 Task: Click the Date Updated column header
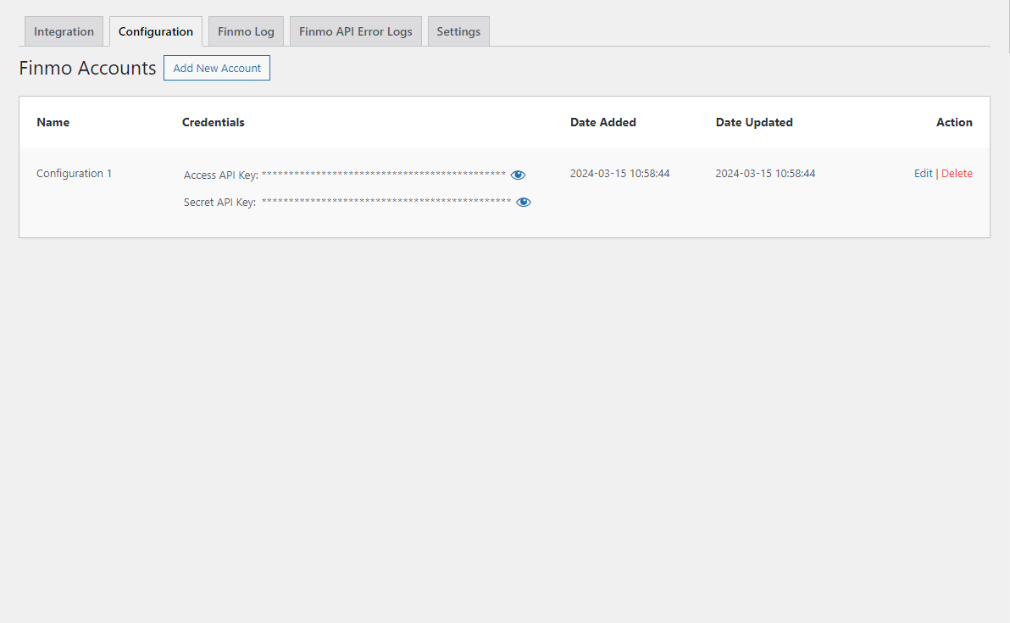point(754,122)
